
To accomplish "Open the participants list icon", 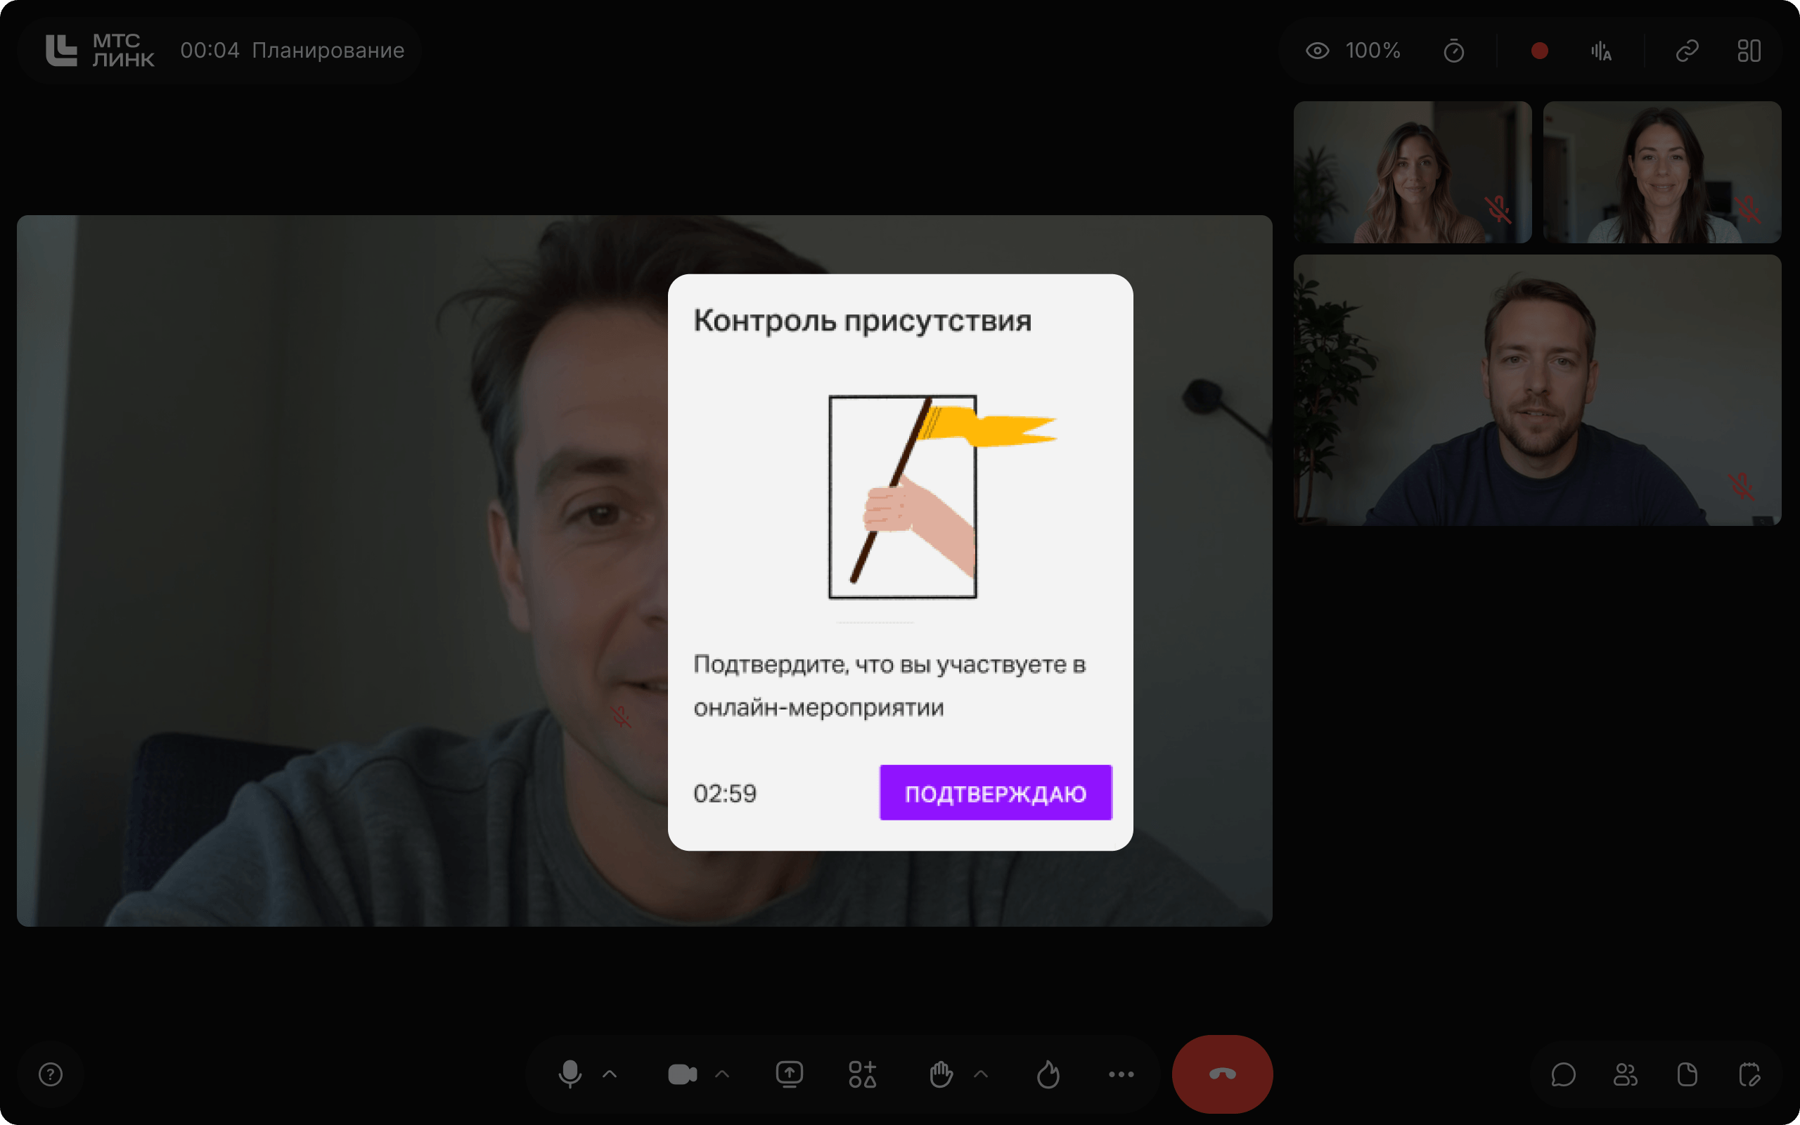I will 1625,1074.
